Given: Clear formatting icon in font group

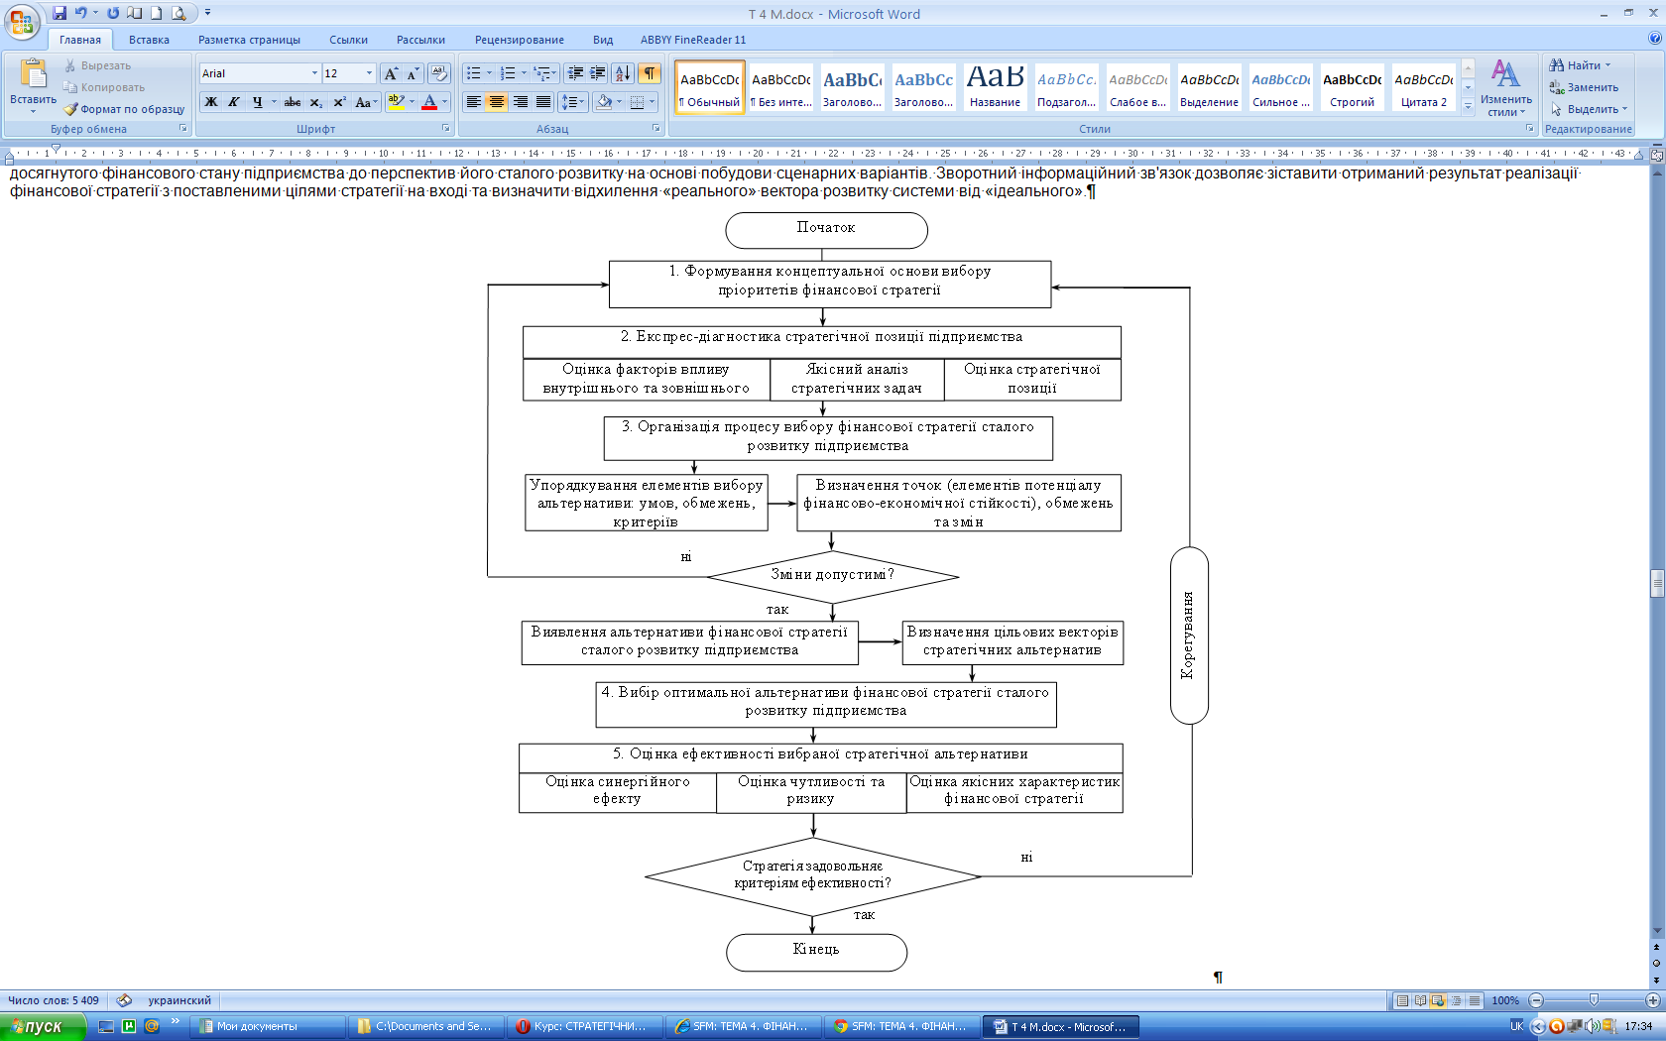Looking at the screenshot, I should [x=439, y=73].
